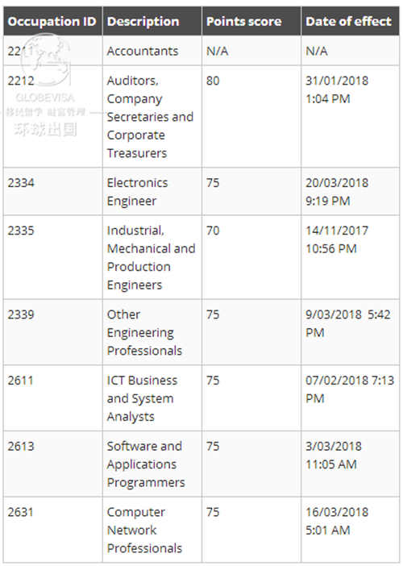Select the points score 70 cell
Viewport: 403px width, 566px height.
coord(251,257)
